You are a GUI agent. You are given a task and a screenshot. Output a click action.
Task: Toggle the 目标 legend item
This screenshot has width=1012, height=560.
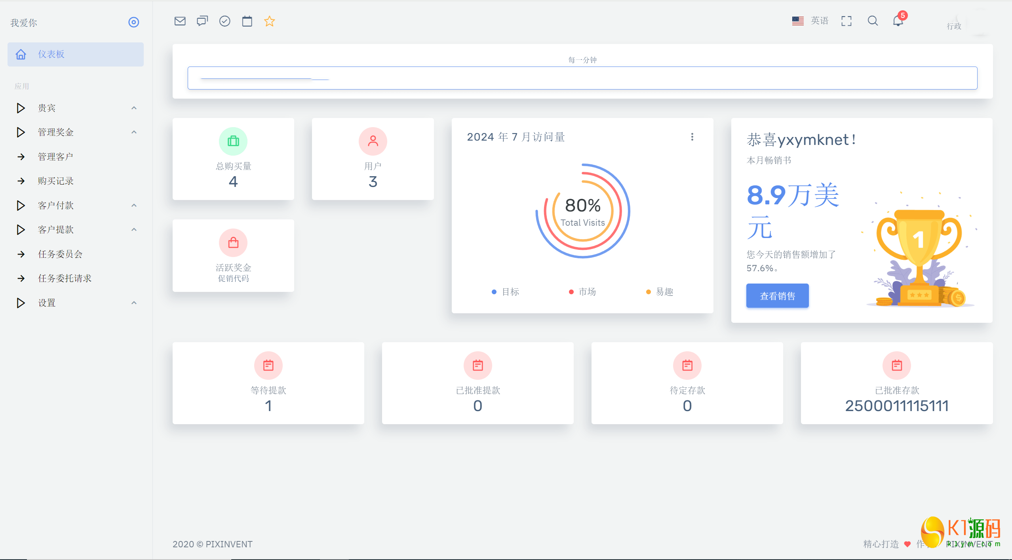(x=505, y=292)
